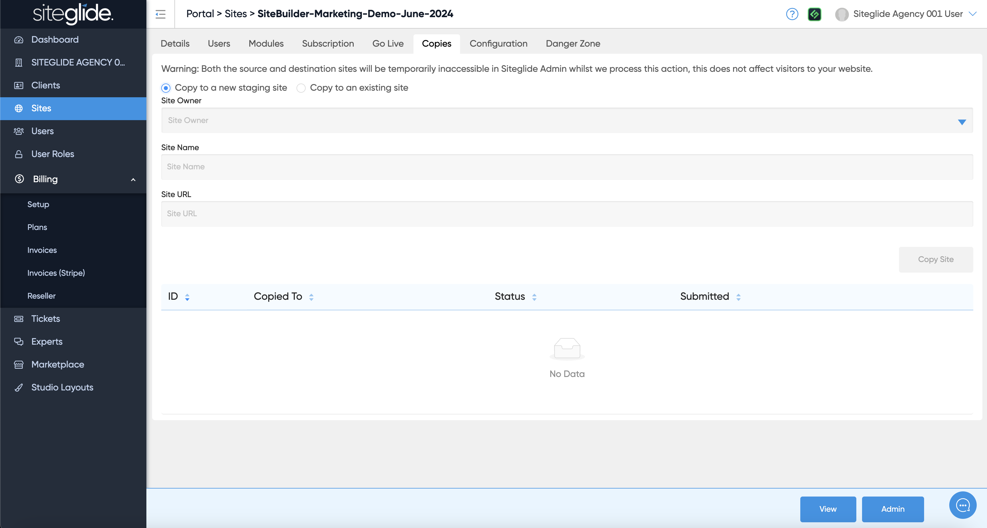Screen dimensions: 987x528
Task: Expand the Siteglide Agency 001 User menu
Action: pyautogui.click(x=972, y=14)
